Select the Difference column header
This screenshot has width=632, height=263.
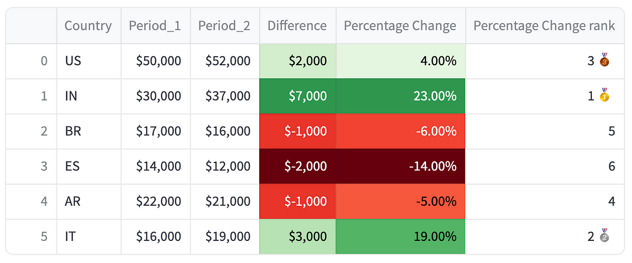pyautogui.click(x=297, y=26)
